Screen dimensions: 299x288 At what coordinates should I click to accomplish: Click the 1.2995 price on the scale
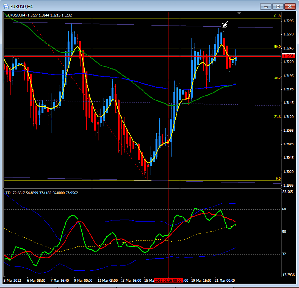(x=288, y=186)
